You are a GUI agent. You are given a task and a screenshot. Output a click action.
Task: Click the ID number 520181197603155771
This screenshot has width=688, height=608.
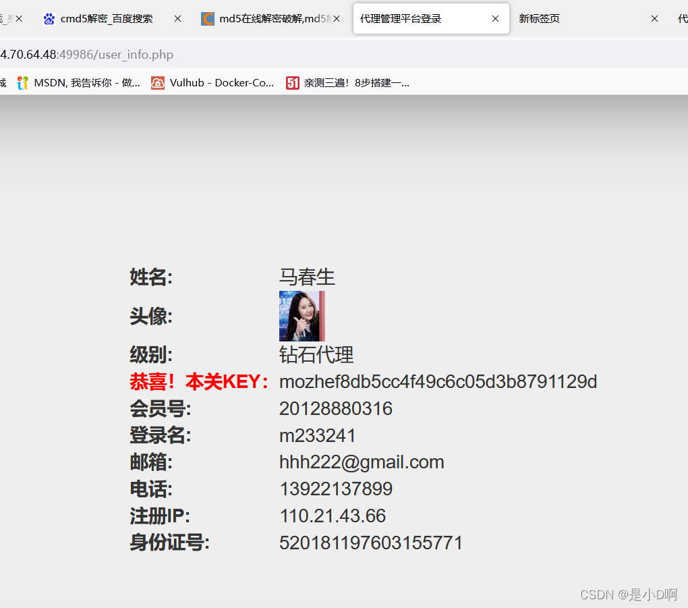[371, 543]
